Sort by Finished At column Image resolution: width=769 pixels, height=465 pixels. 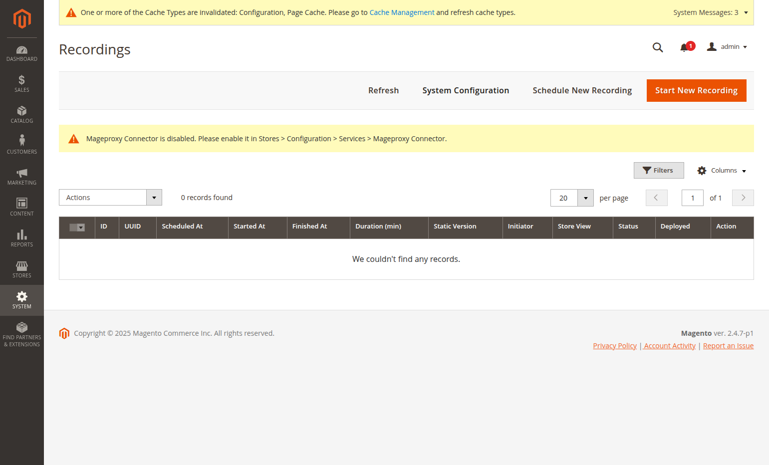pos(318,227)
